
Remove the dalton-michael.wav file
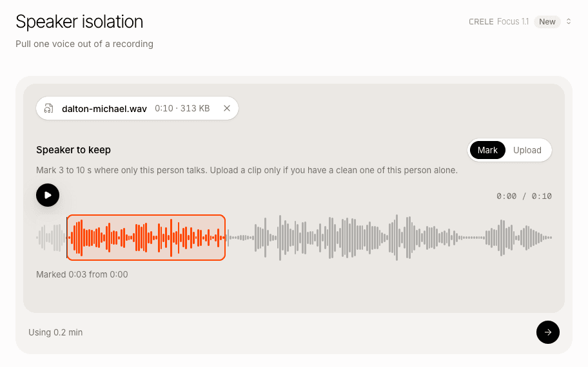pos(227,108)
